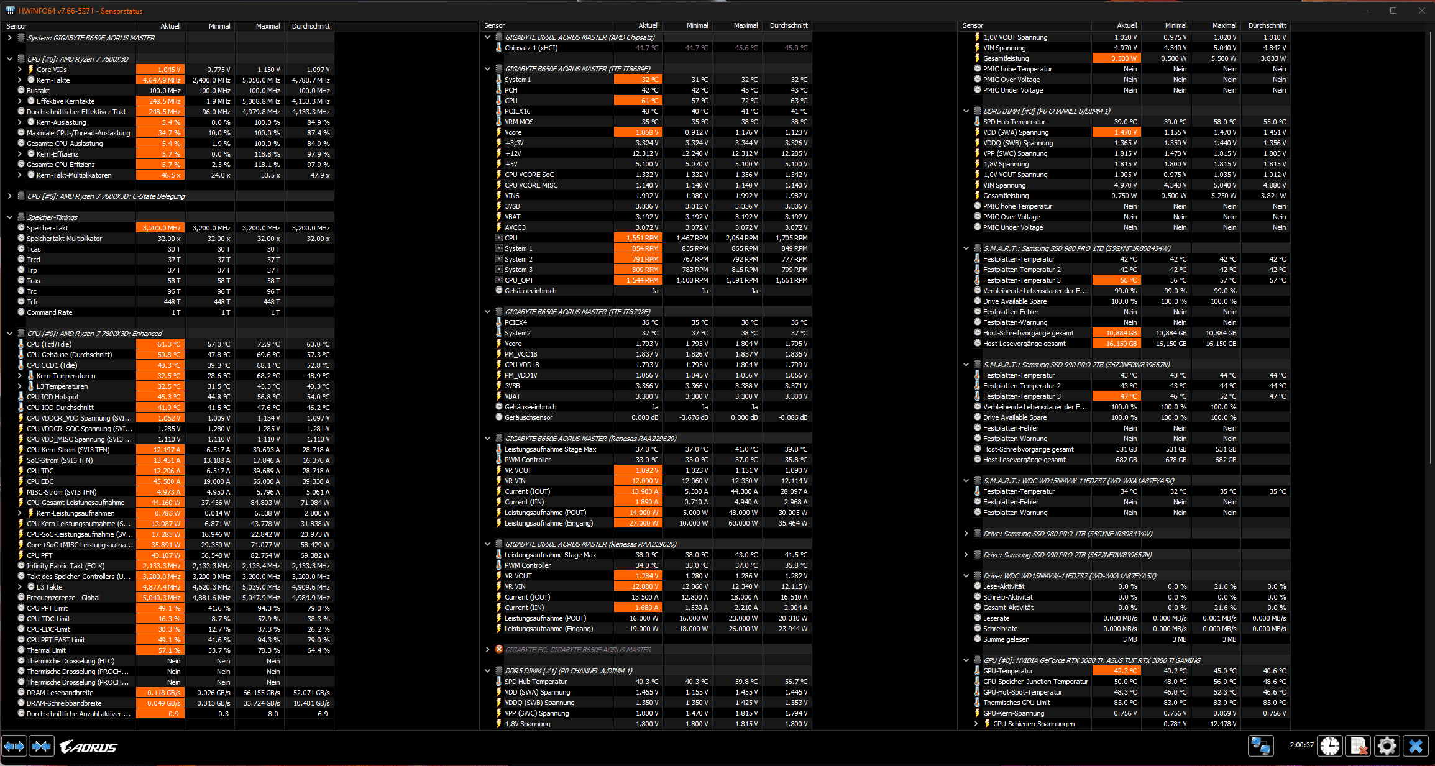Collapse S.M.A.R.T.: Samsung SSD 990 PRO 2TB group
This screenshot has height=766, width=1435.
tap(966, 364)
